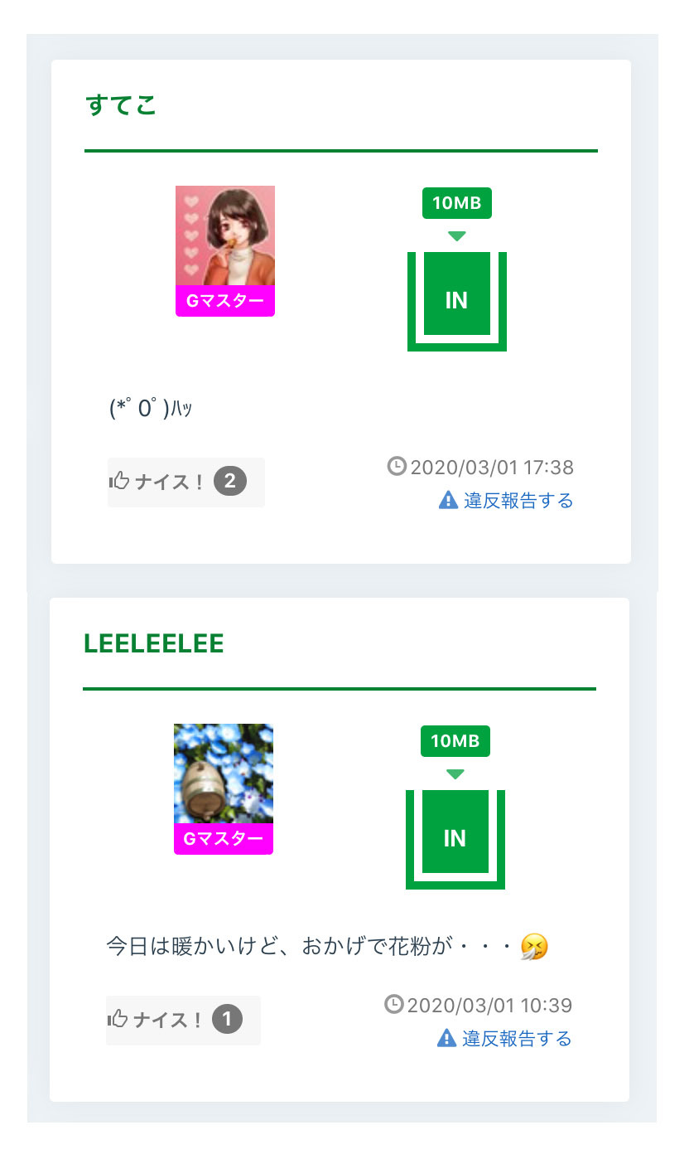Click sneezing face emoji in LEELEELEE's comment
This screenshot has height=1159, width=689.
(x=534, y=947)
